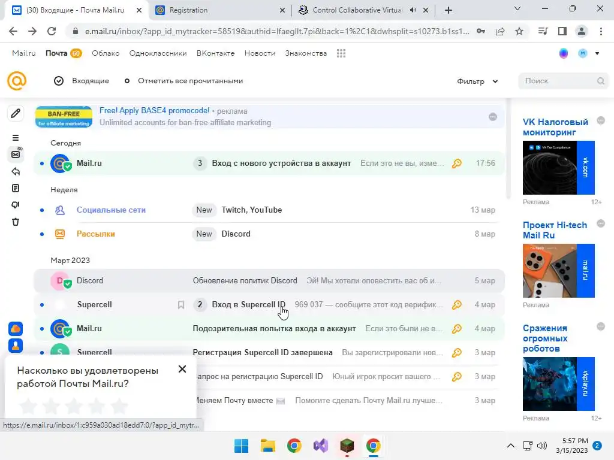
Task: Open Visual Studio from the taskbar
Action: 321,446
